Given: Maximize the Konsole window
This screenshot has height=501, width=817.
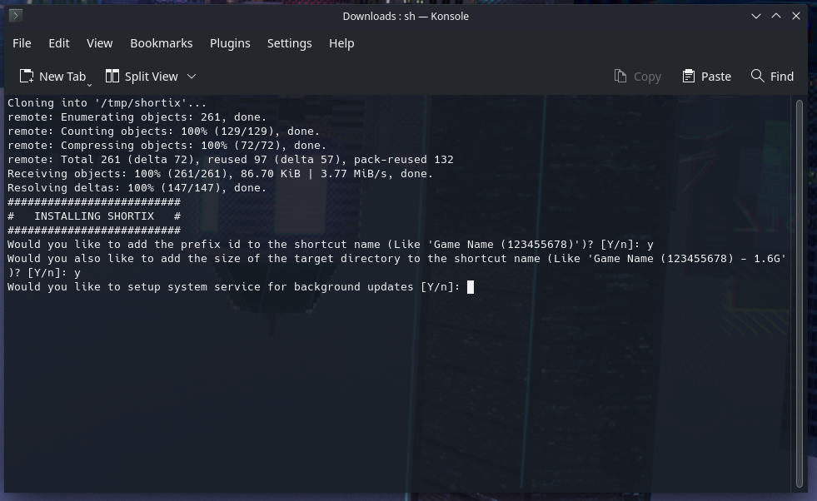Looking at the screenshot, I should pos(776,16).
